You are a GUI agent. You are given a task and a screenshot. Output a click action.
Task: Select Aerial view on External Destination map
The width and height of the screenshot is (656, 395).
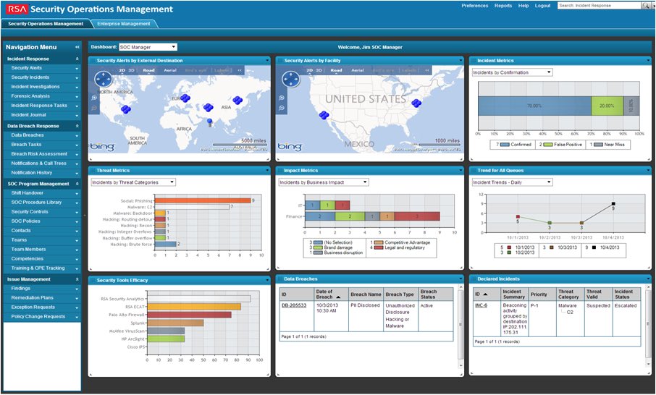tap(170, 70)
